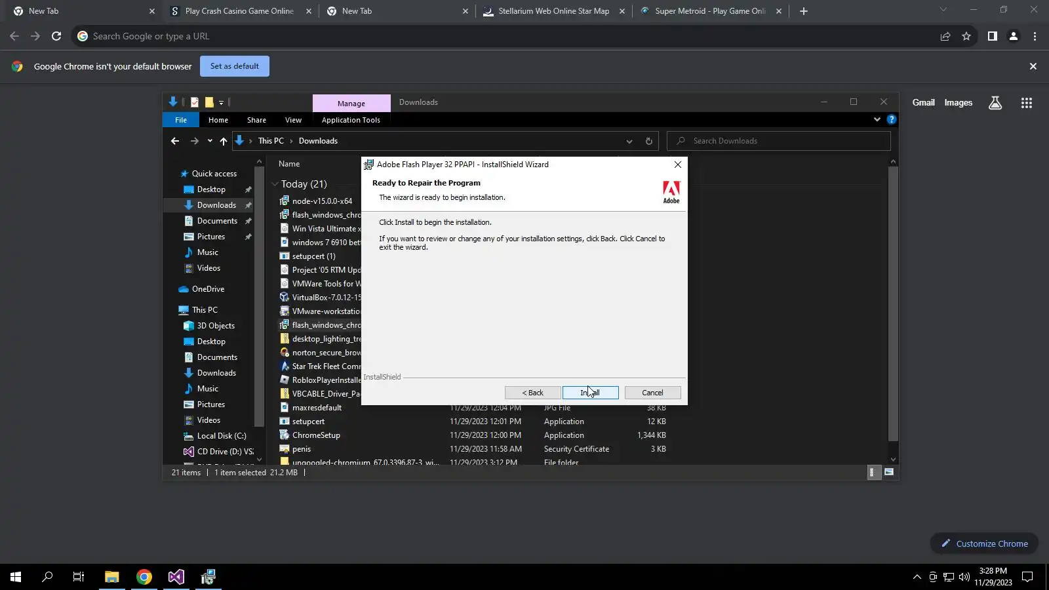Dismiss the default browser infobar
This screenshot has height=590, width=1049.
1033,66
